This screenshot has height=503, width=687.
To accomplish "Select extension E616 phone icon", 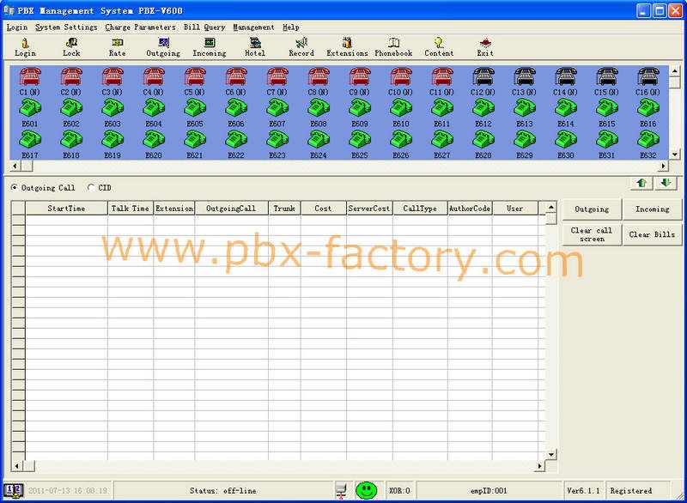I will pos(648,107).
